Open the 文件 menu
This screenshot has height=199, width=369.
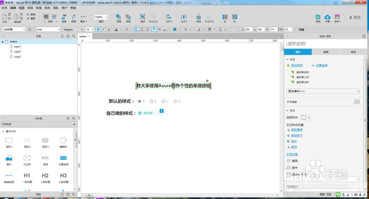click(x=4, y=8)
